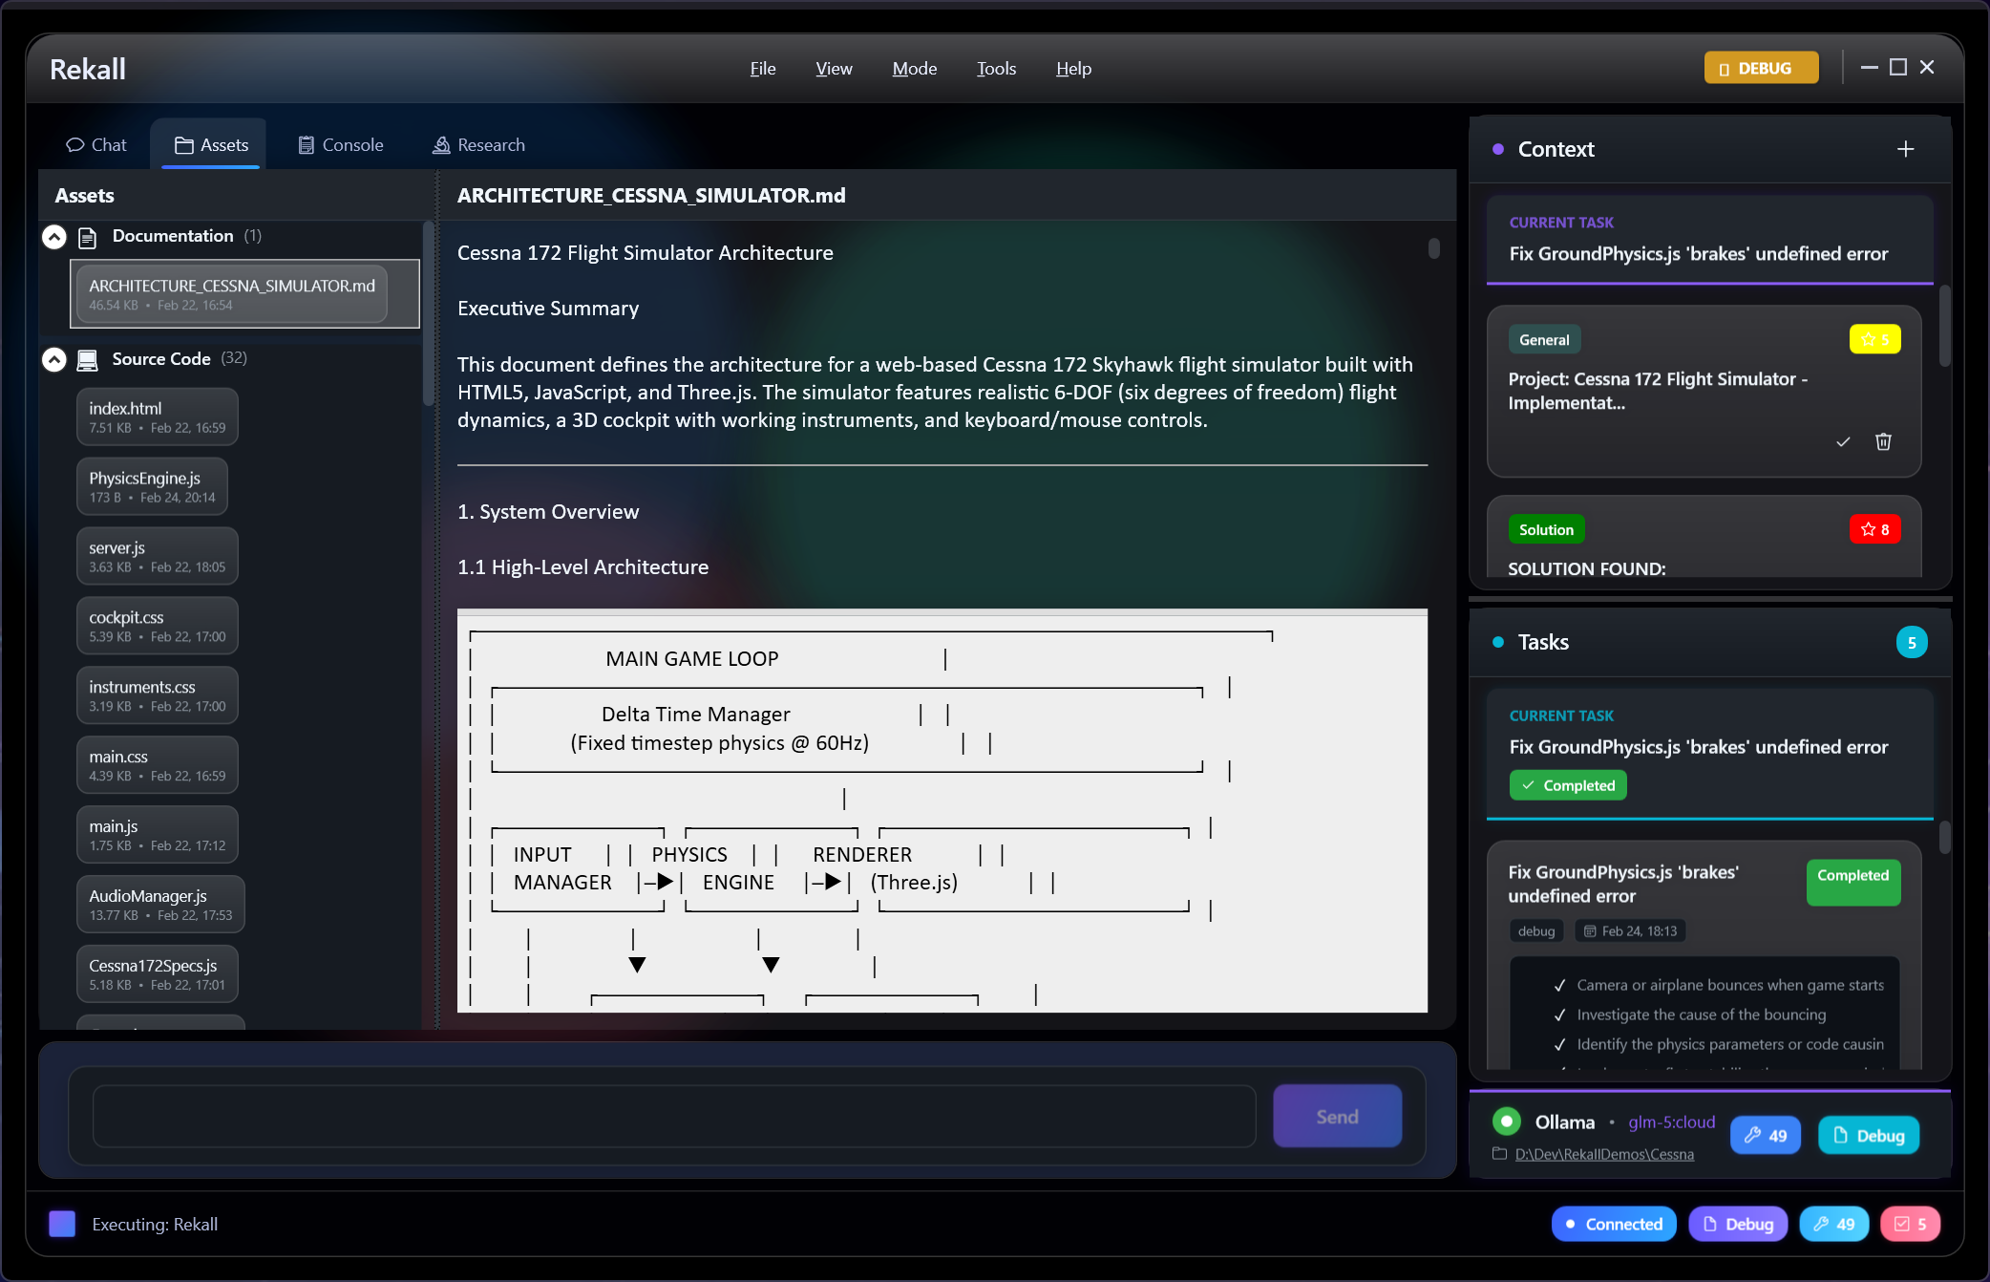This screenshot has height=1282, width=1990.
Task: Click the plus icon in Context panel
Action: [1905, 149]
